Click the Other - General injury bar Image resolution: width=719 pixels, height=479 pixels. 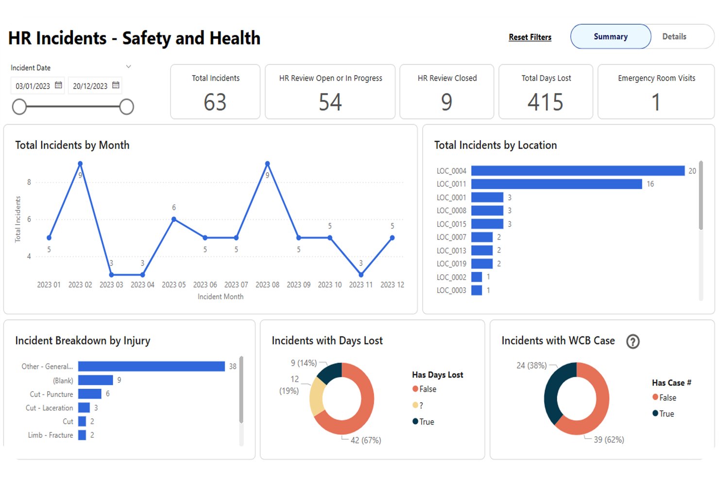[152, 366]
